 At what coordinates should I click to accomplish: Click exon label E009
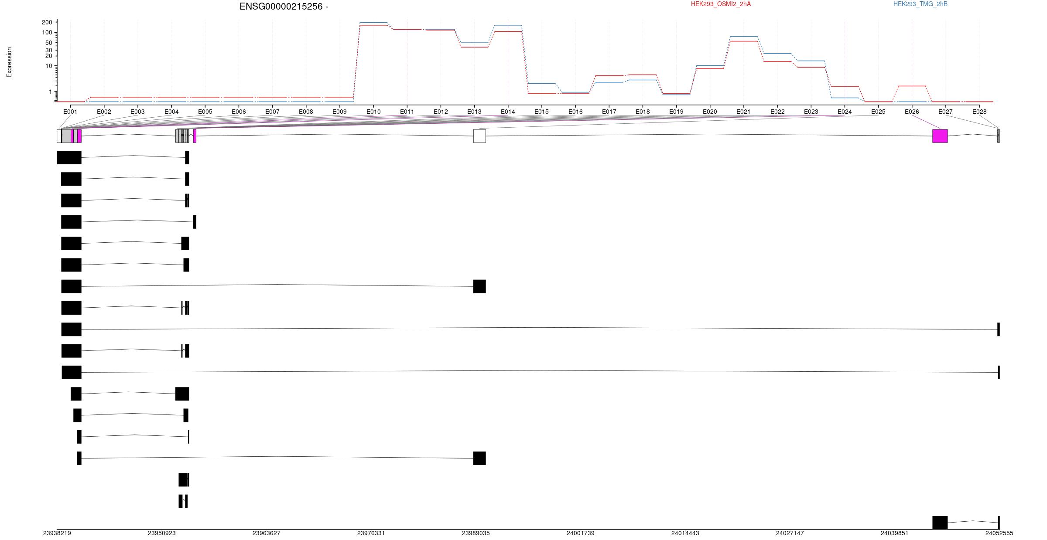pos(339,112)
